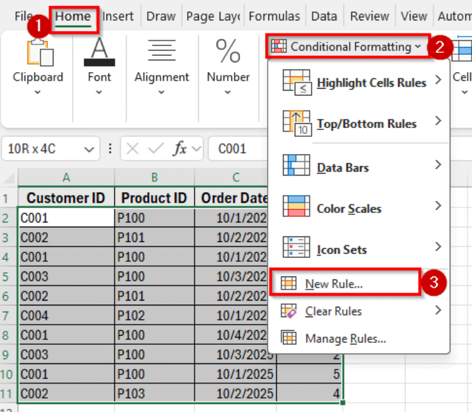This screenshot has width=472, height=412.
Task: Click cell B7 containing P102
Action: coord(154,316)
